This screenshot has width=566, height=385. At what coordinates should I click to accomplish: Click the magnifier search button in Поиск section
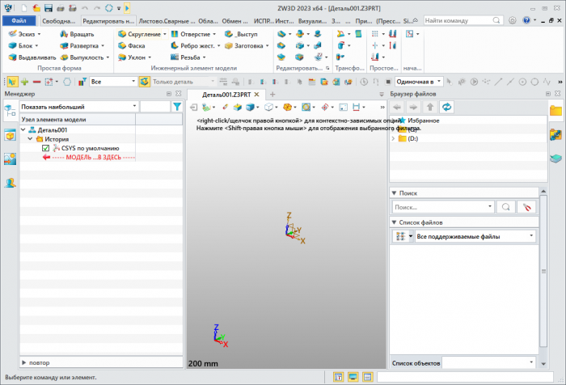(x=506, y=207)
